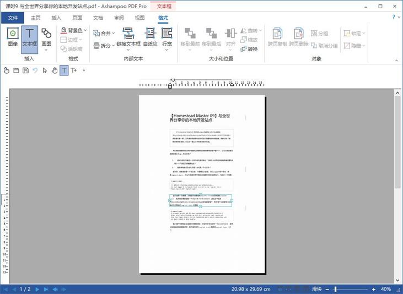The width and height of the screenshot is (403, 294).
Task: Click the vertical scrollbar up arrow
Action: [397, 93]
